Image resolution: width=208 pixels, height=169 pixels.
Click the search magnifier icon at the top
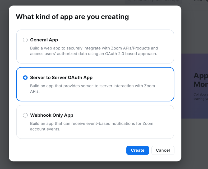tap(129, 1)
